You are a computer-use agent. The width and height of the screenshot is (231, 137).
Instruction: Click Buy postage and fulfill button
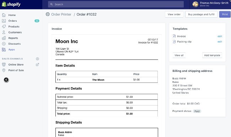point(201,15)
